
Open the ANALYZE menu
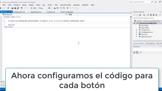click(76, 5)
